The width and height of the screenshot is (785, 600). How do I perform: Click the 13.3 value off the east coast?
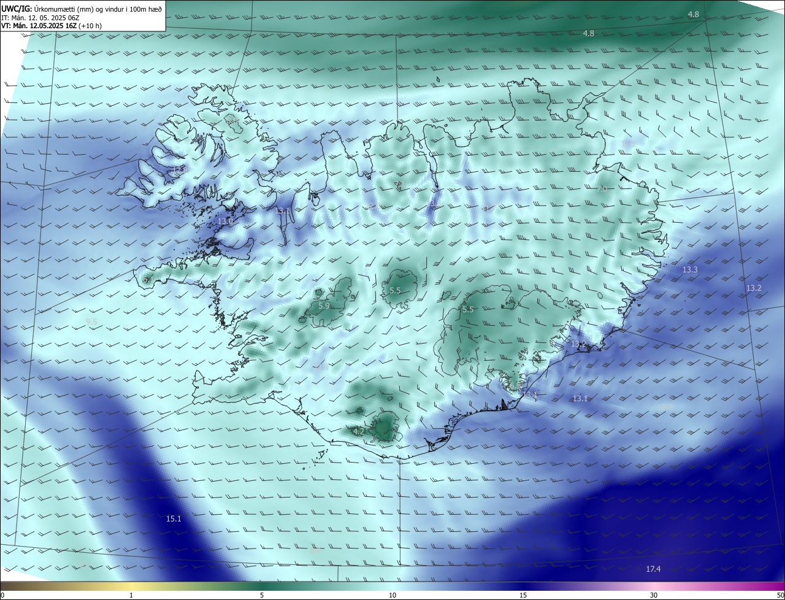point(690,270)
